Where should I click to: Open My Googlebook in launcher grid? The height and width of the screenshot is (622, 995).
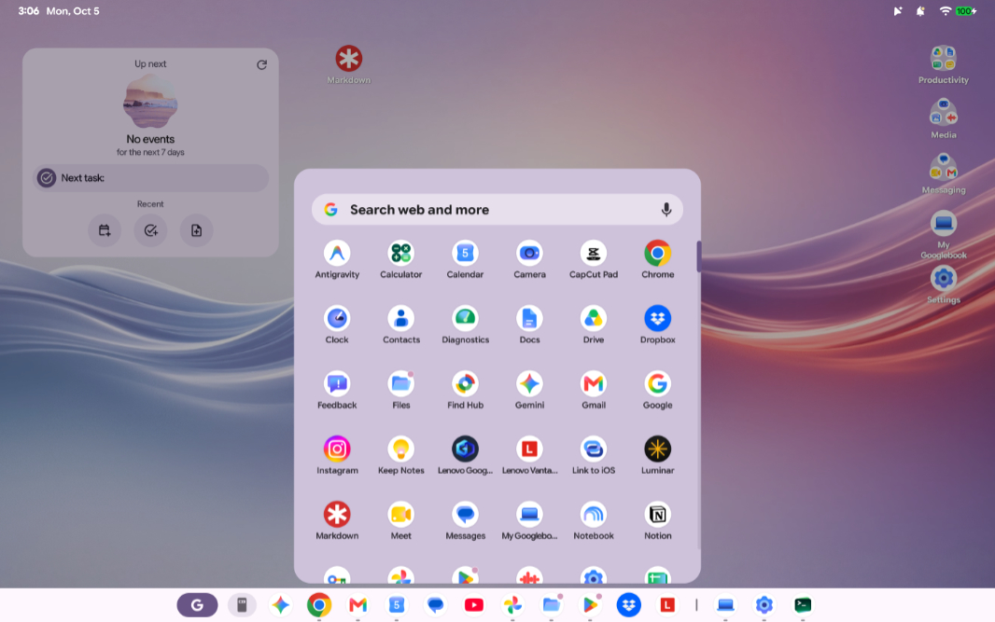click(529, 514)
